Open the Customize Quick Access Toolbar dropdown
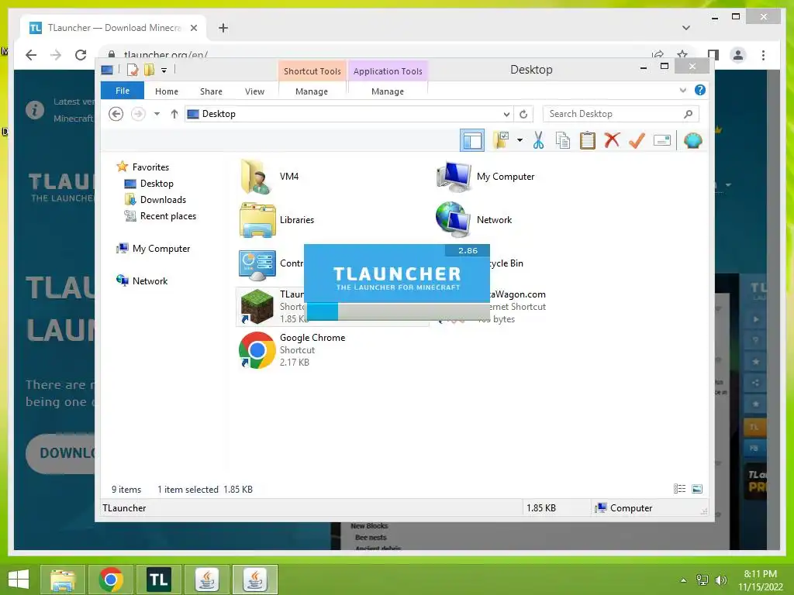794x595 pixels. (164, 71)
